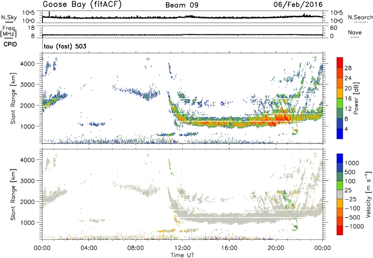Click the date '06/Feb/2016'

(x=298, y=5)
